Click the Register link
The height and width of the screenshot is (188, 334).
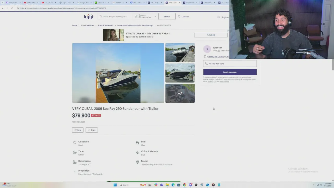[225, 17]
